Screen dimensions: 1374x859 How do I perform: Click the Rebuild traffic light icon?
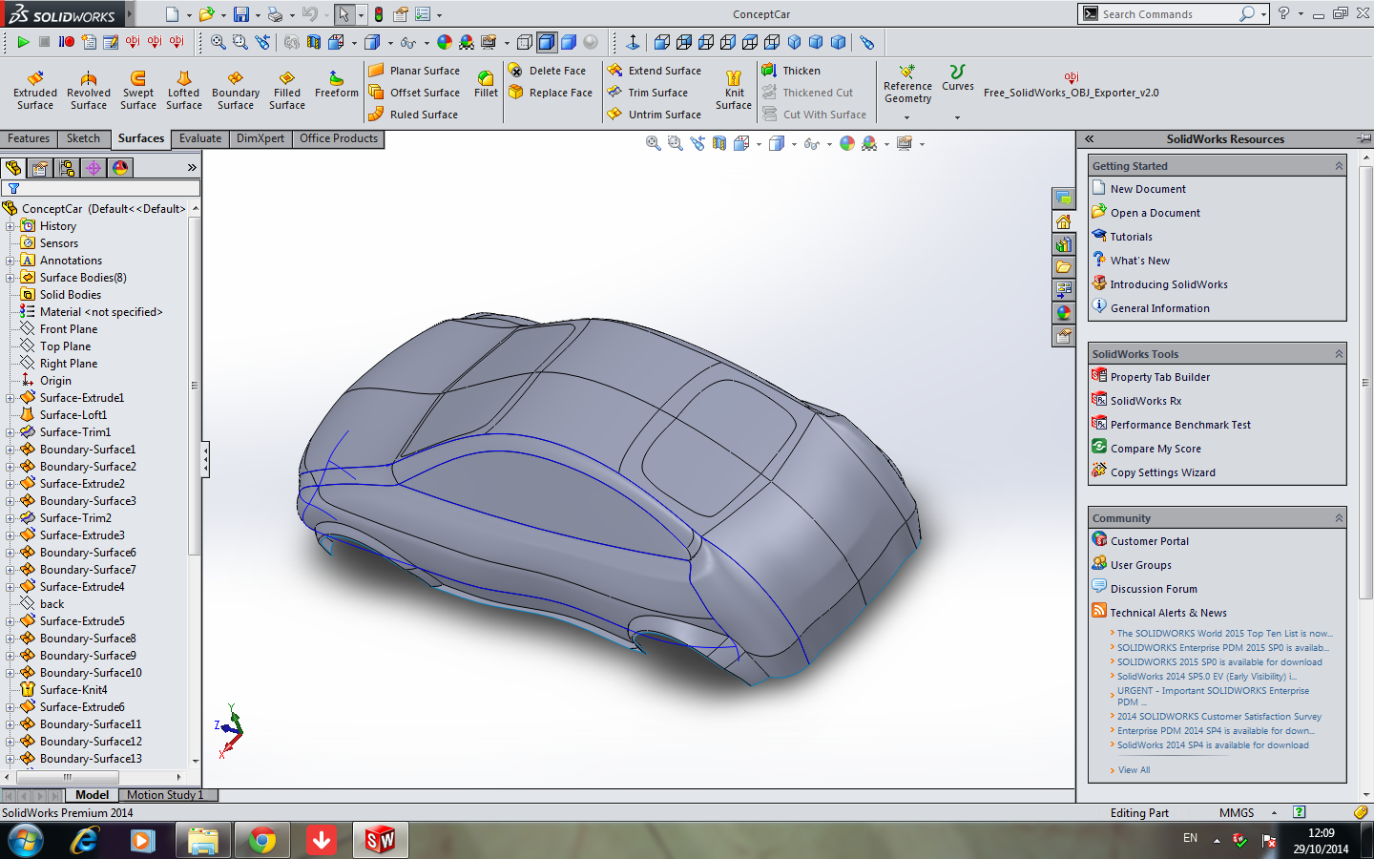[379, 14]
